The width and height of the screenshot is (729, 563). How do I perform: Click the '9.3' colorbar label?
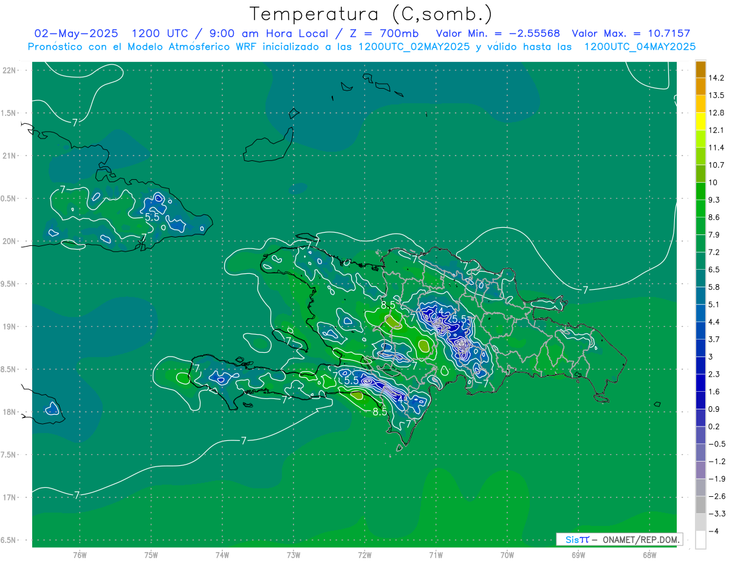coord(714,200)
